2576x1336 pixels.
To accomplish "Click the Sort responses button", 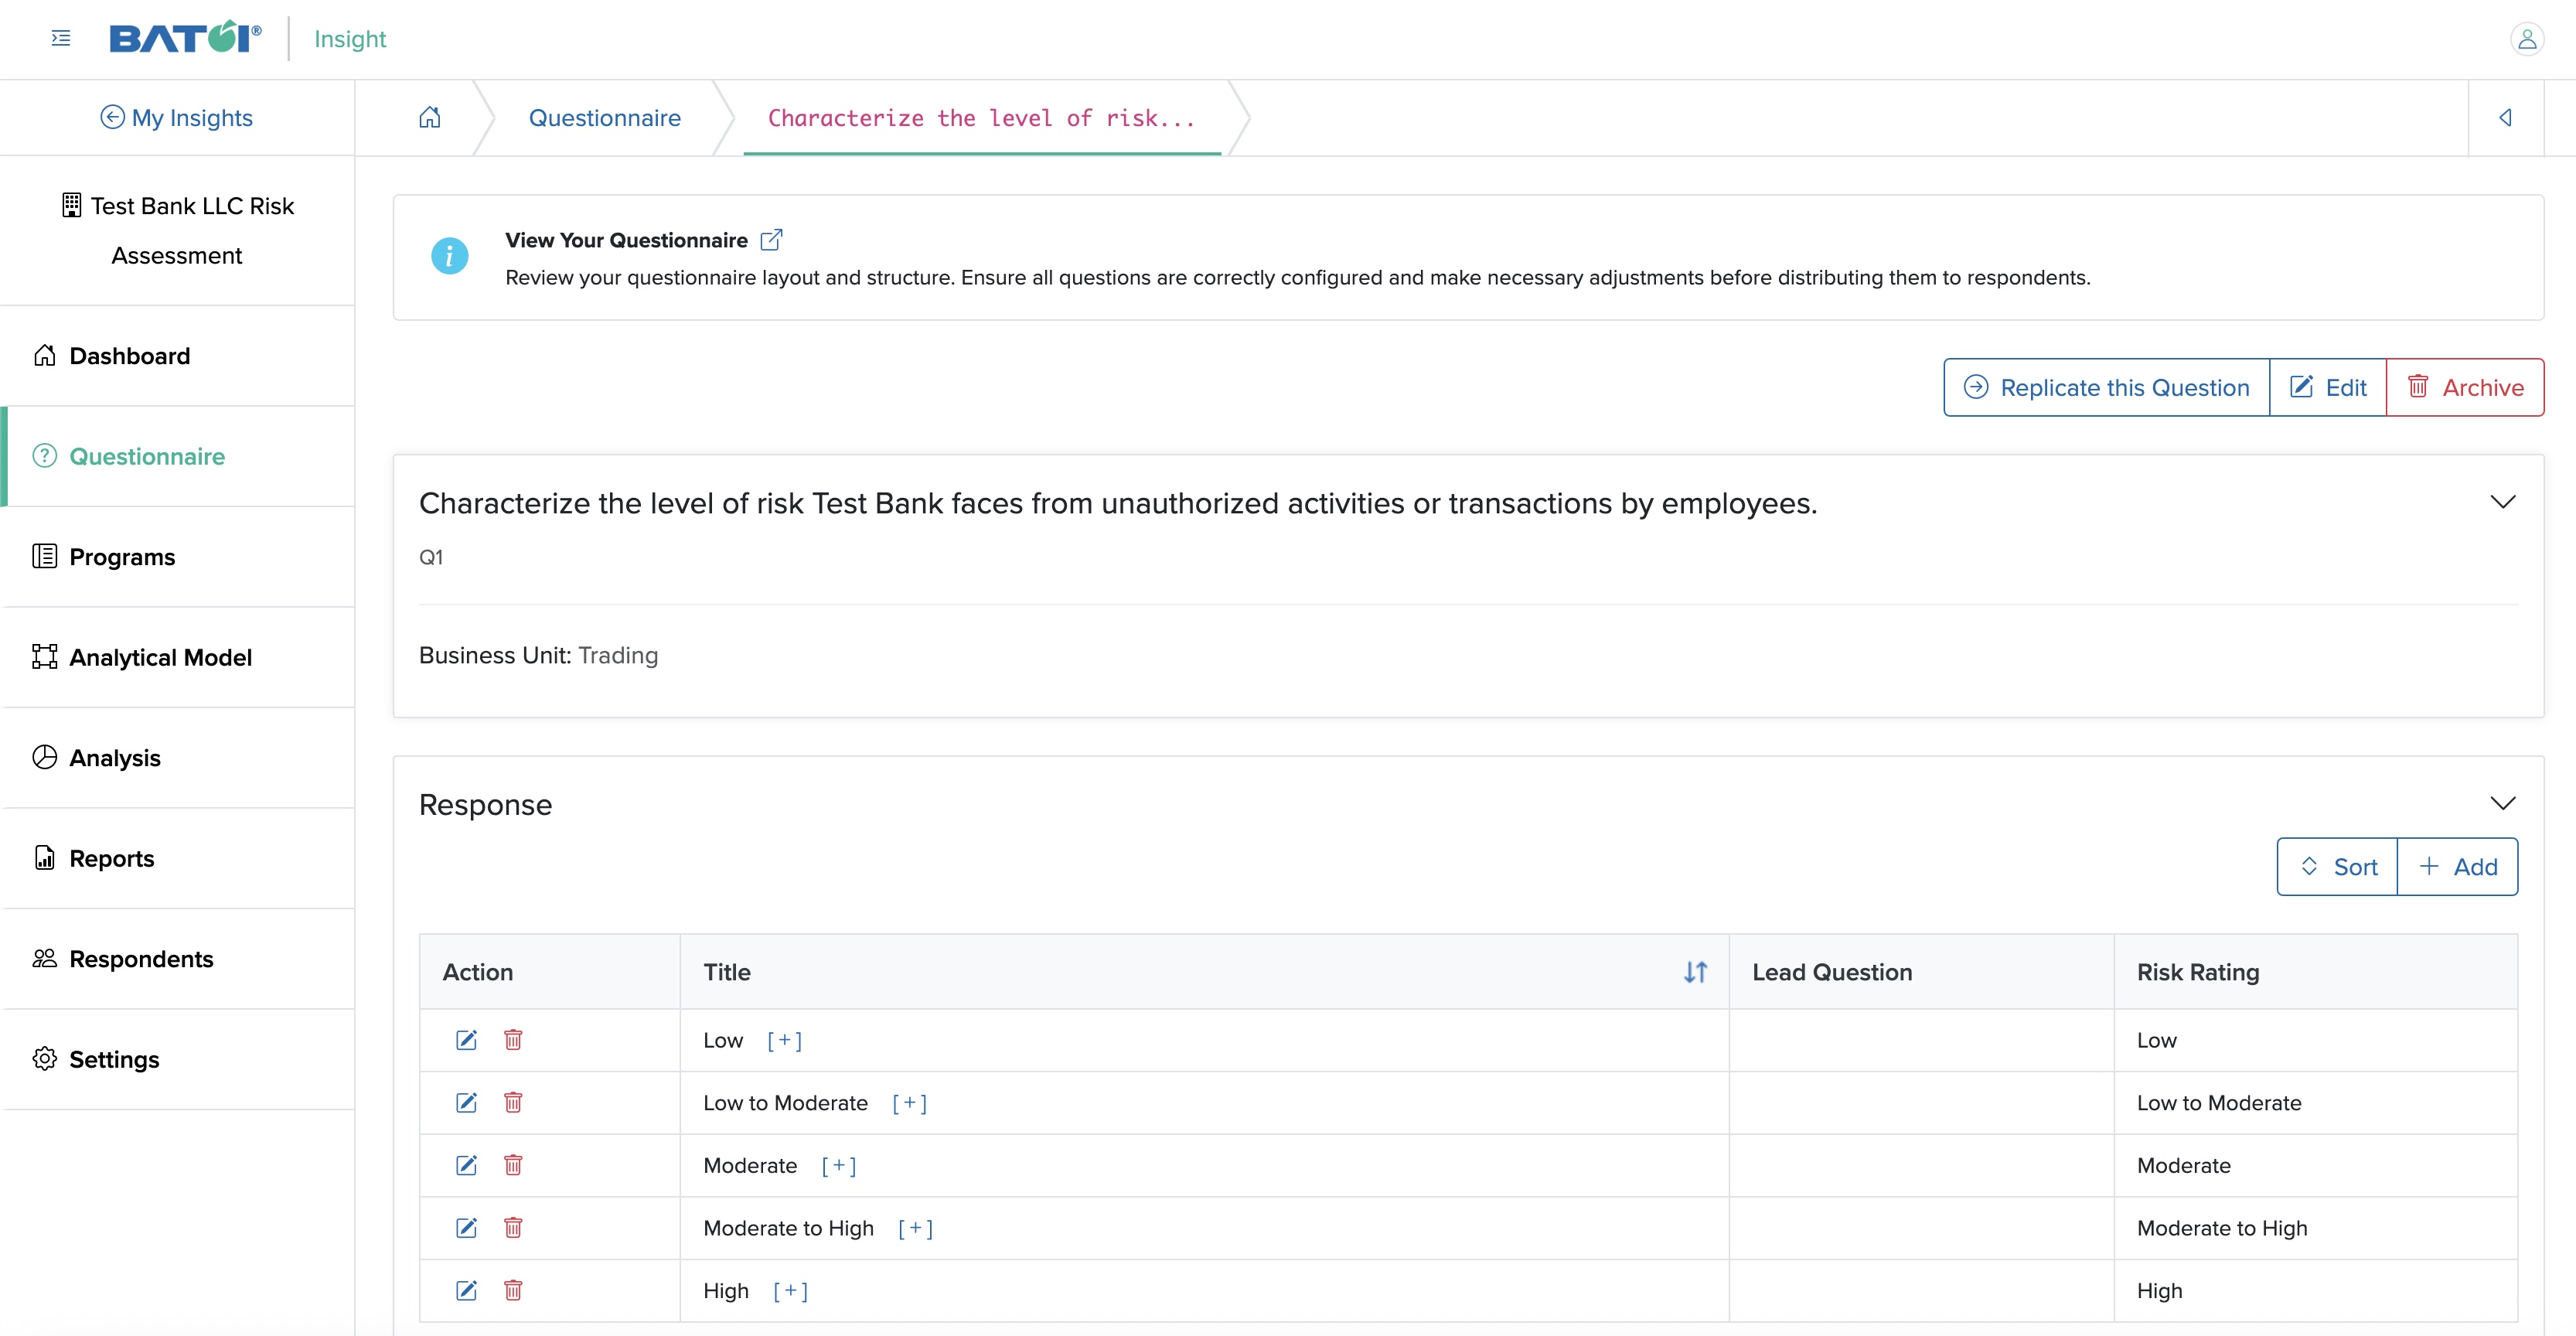I will click(x=2337, y=867).
